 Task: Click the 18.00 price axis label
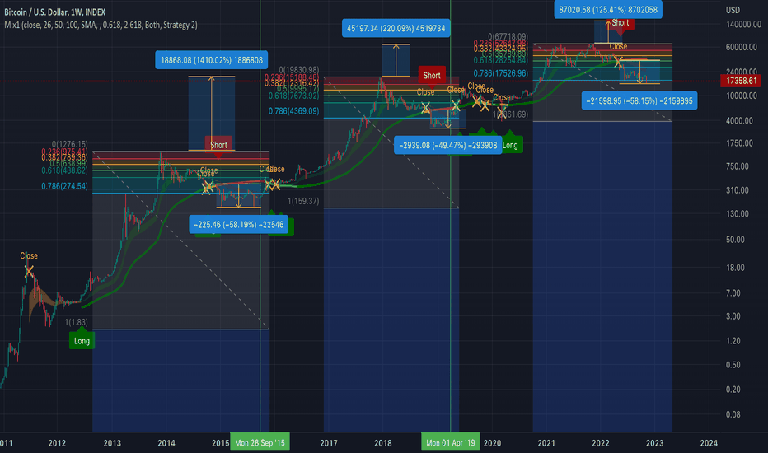tap(736, 268)
